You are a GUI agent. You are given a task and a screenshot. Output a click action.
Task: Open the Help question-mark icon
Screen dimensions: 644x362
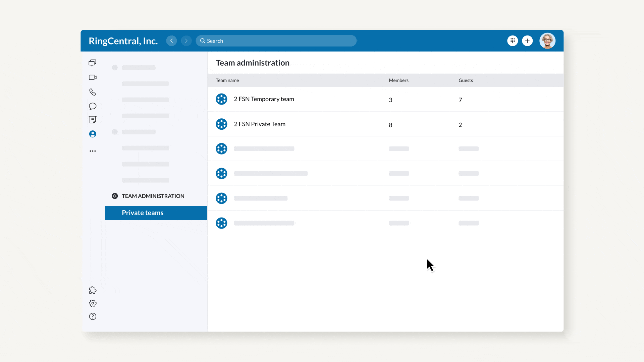pyautogui.click(x=93, y=316)
